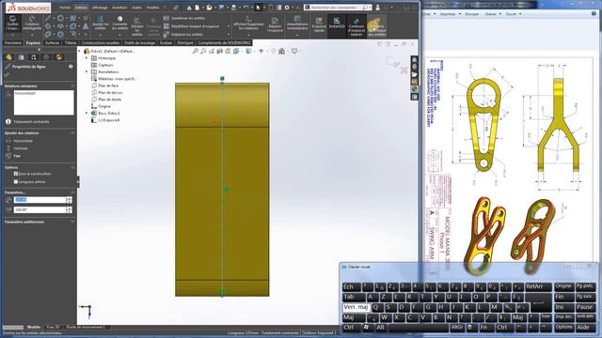Toggle Aimantations instantanées icon

point(297,23)
